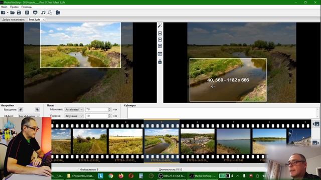Click the swap motion rectangles icon

[160, 46]
